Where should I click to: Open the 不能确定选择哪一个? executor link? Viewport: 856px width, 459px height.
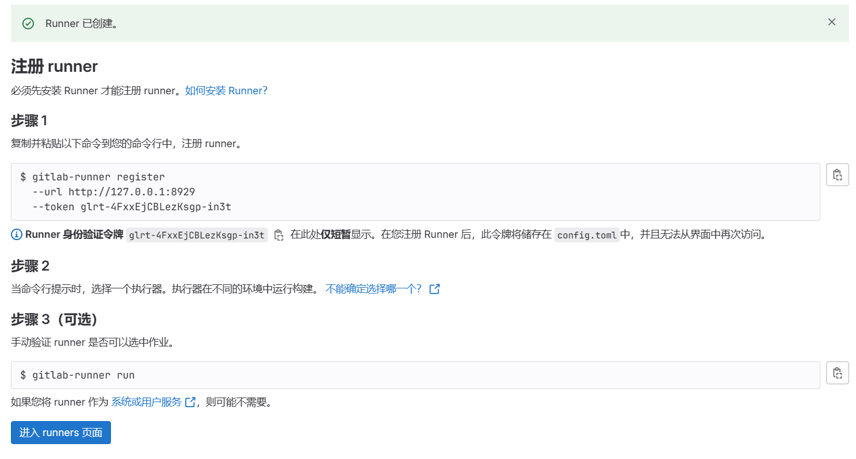[374, 289]
